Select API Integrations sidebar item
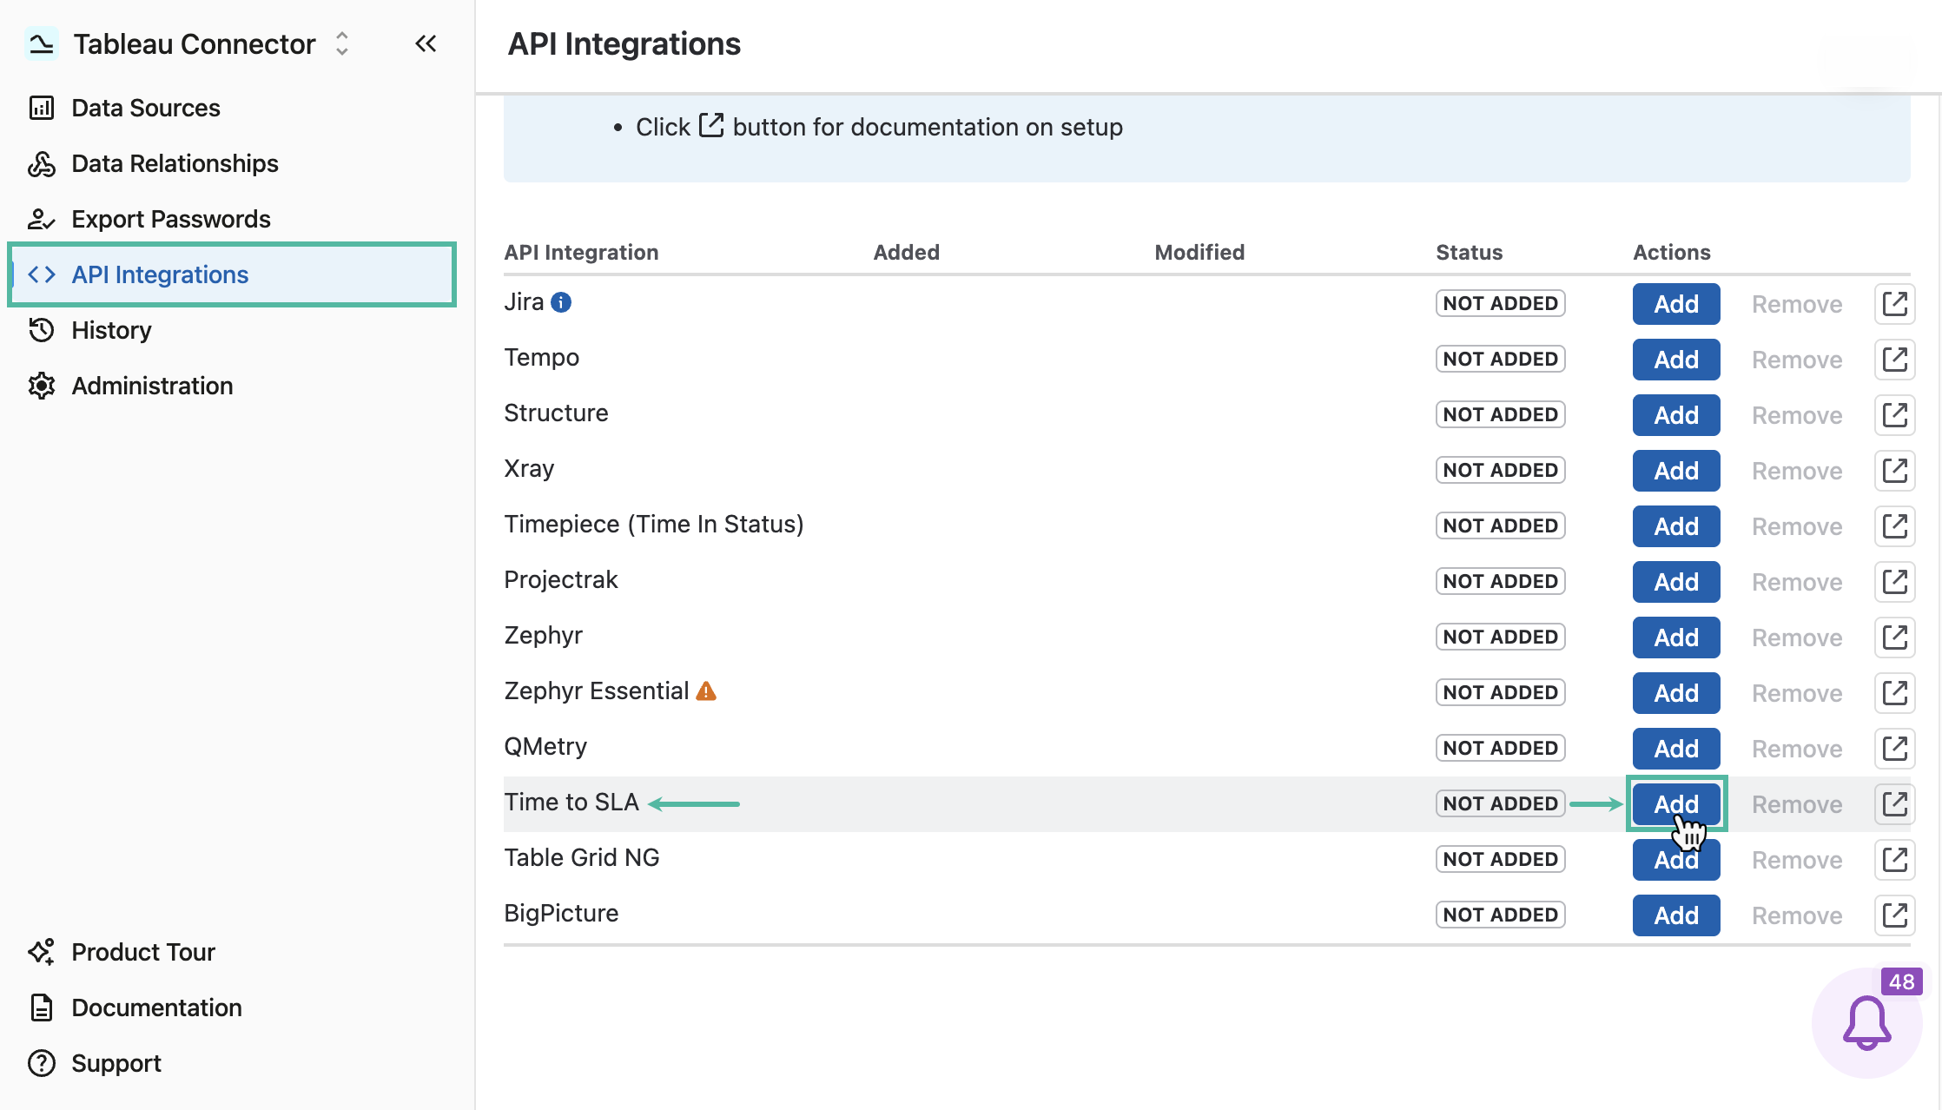Image resolution: width=1942 pixels, height=1110 pixels. click(x=231, y=274)
